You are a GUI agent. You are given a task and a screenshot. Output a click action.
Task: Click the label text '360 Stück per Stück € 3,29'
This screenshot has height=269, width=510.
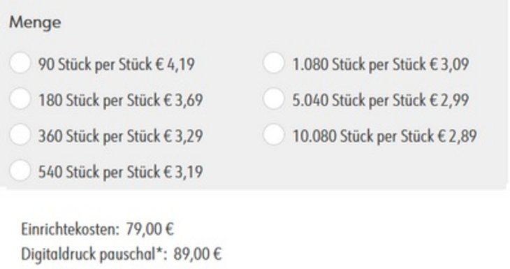point(121,136)
